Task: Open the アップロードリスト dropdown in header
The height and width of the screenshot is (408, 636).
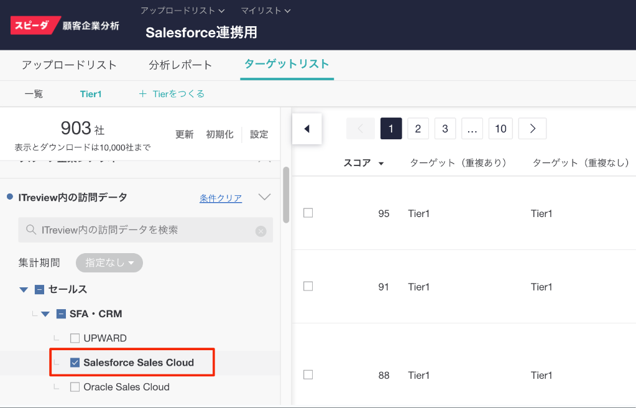Action: [x=182, y=11]
